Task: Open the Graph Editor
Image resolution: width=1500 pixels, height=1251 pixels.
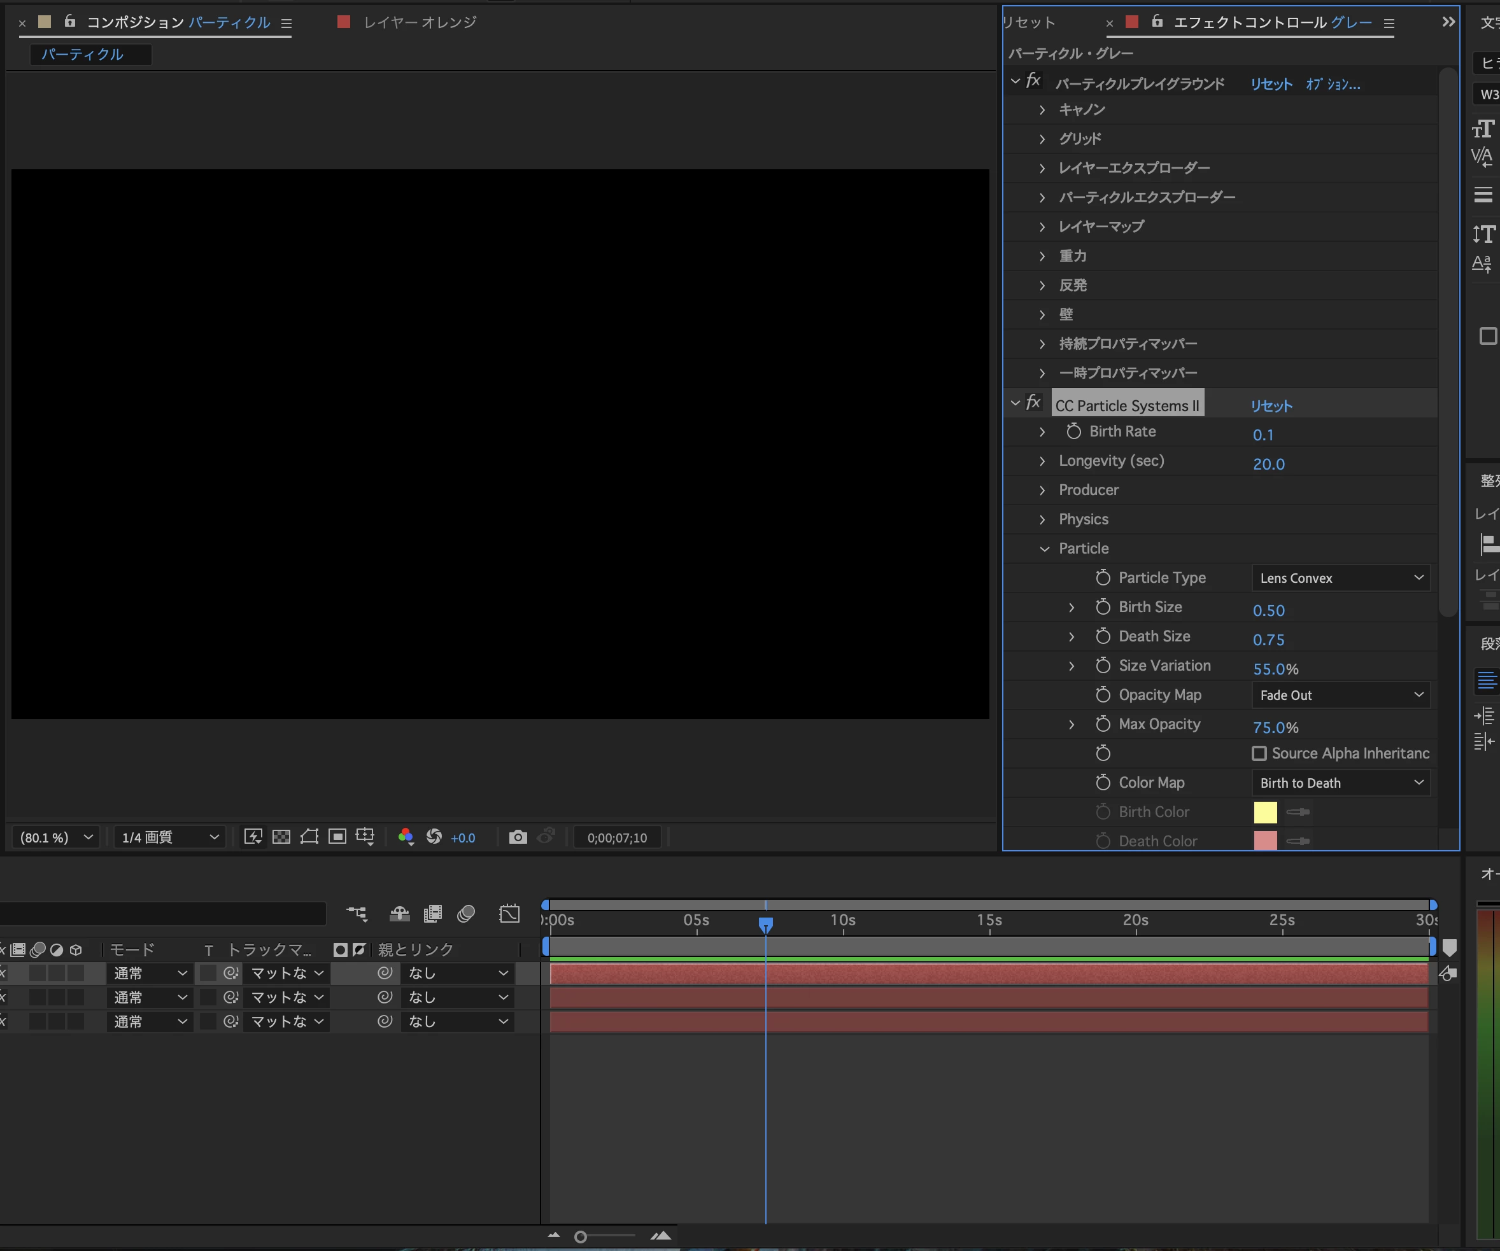Action: pos(509,913)
